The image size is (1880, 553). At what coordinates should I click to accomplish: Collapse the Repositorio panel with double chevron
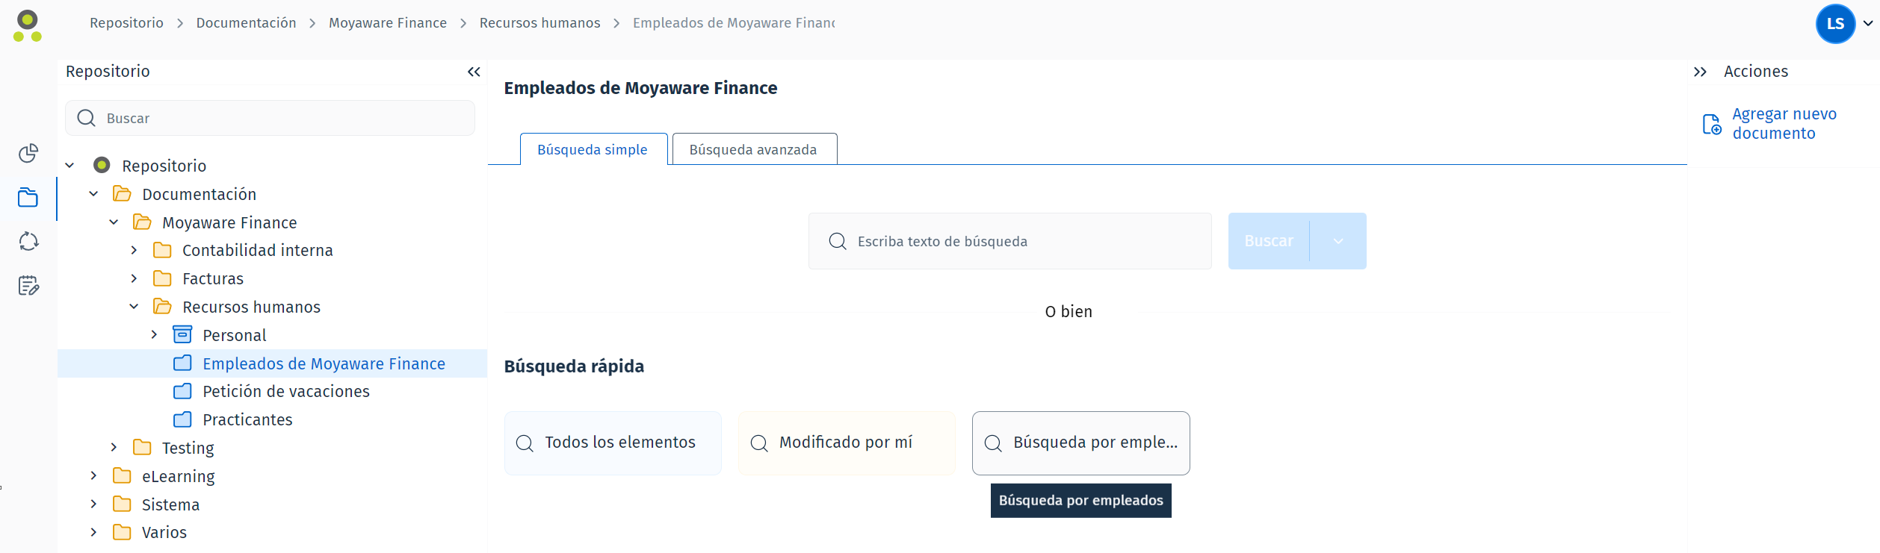[x=474, y=72]
